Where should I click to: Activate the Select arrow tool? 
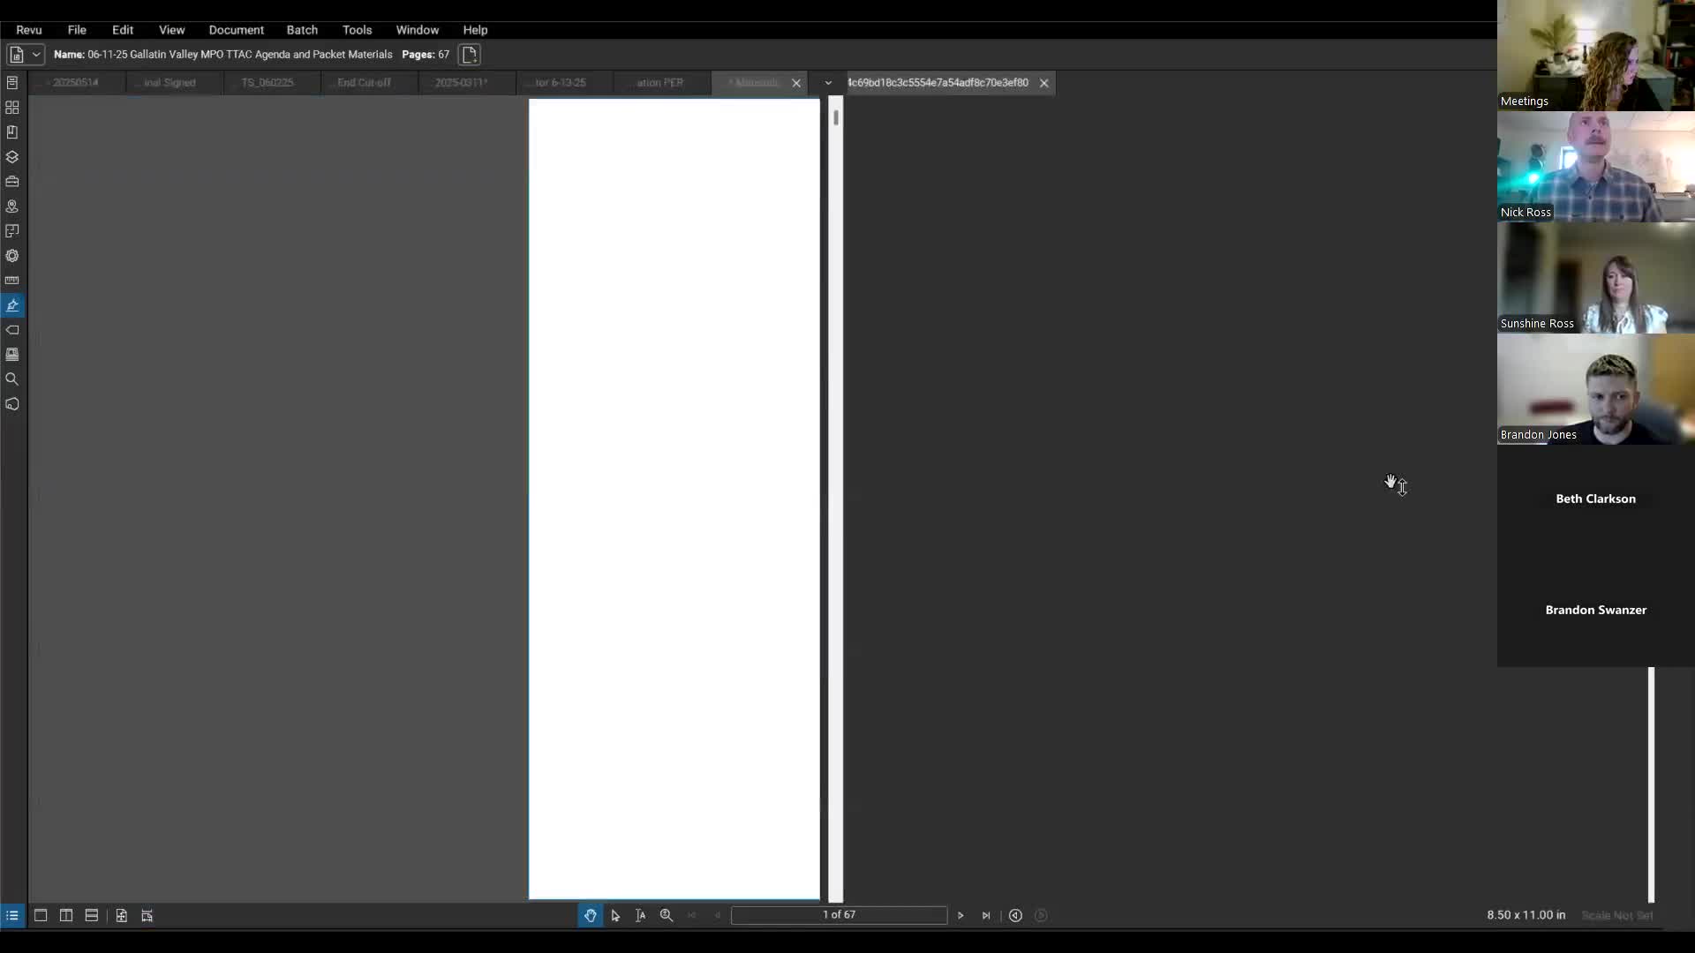tap(615, 916)
